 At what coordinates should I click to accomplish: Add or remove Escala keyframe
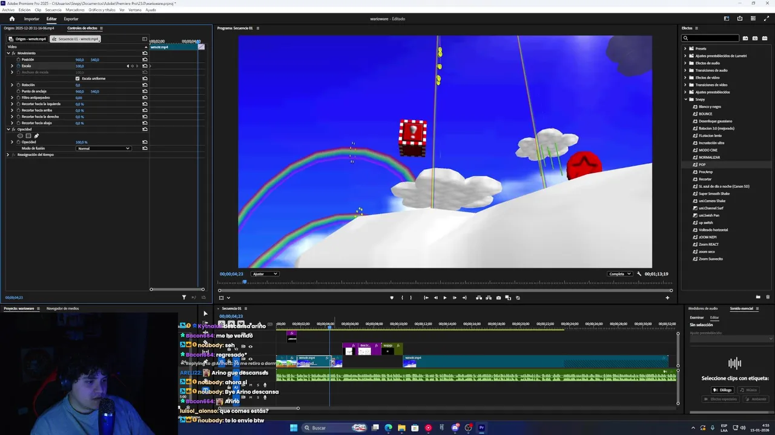132,66
